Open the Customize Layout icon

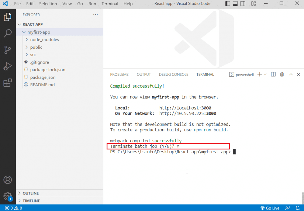254,4
